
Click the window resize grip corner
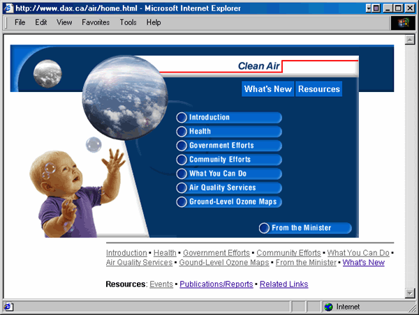pyautogui.click(x=413, y=309)
